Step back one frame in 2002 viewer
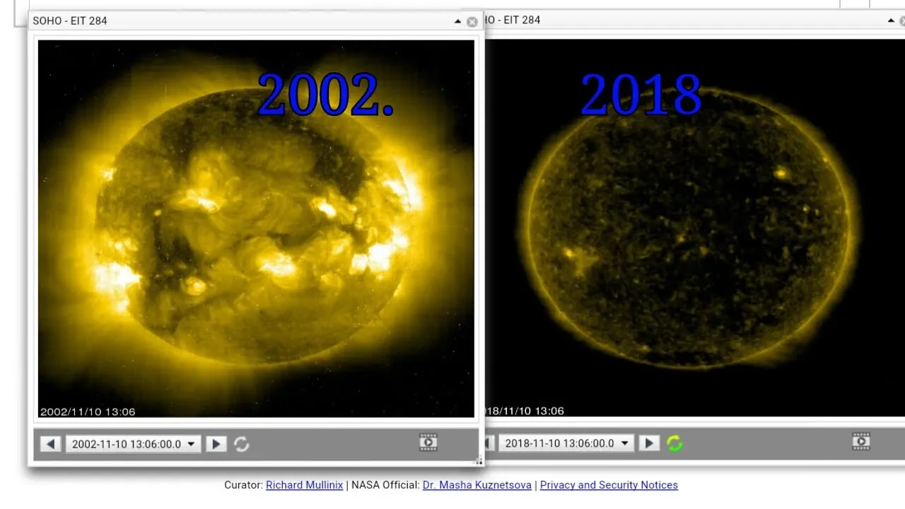 50,444
